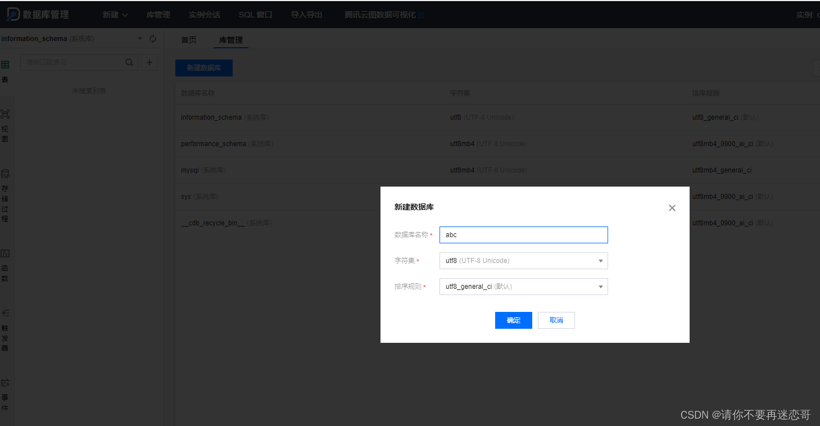This screenshot has width=820, height=426.
Task: Switch to the 首页 tab
Action: (189, 40)
